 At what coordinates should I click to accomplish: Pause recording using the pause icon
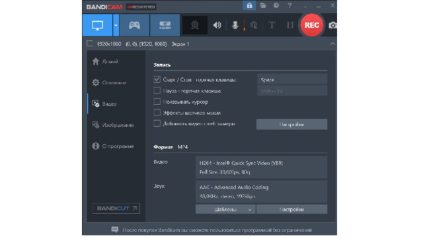(290, 25)
